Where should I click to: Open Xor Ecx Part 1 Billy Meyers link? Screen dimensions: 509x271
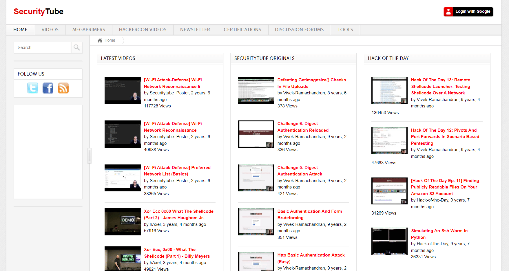click(x=177, y=253)
